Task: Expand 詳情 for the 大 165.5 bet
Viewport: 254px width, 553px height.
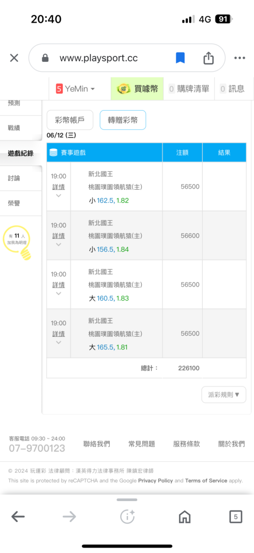Action: (x=58, y=333)
